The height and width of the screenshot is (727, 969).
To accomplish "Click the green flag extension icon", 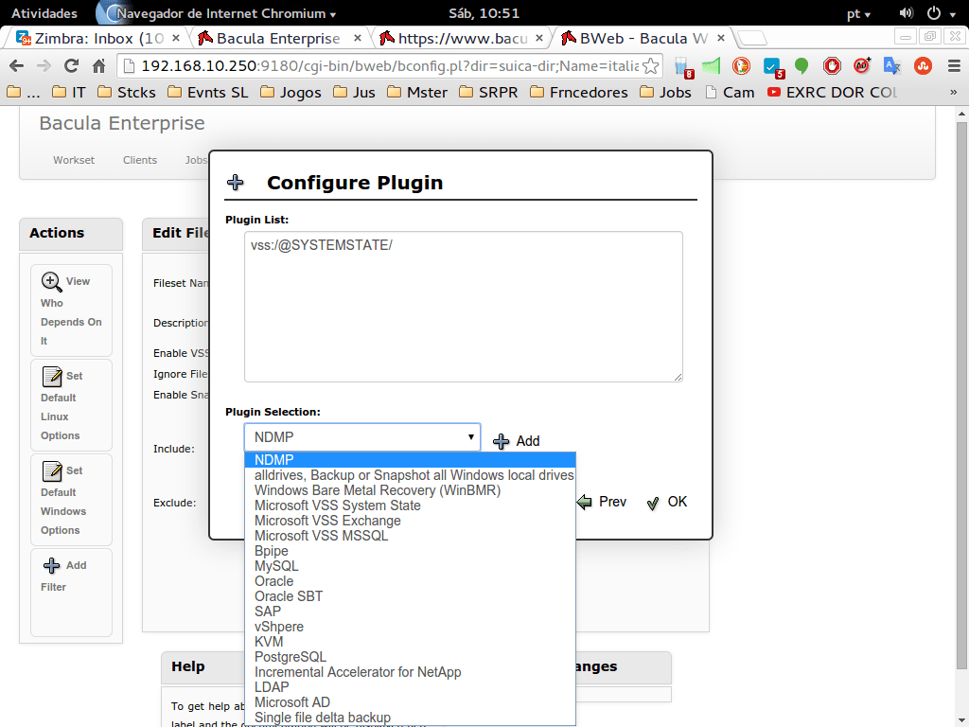I will click(x=711, y=65).
